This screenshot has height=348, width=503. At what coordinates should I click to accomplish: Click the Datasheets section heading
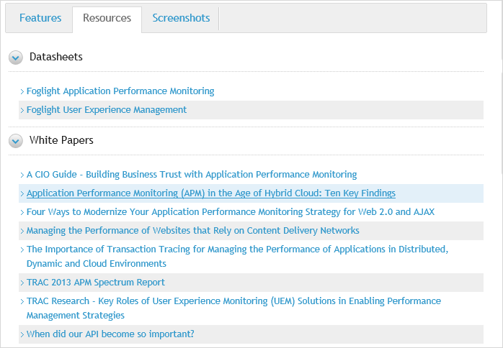coord(56,57)
